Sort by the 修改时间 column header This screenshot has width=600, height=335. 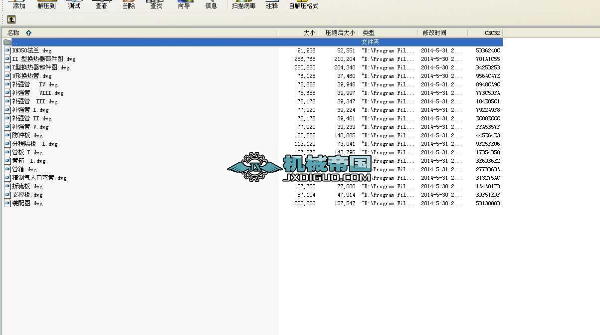coord(432,32)
